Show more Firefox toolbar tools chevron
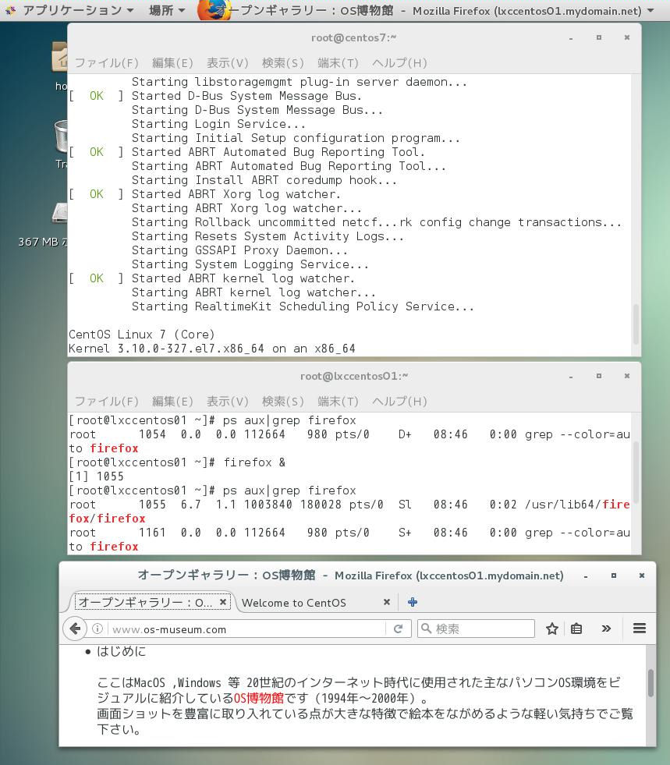Image resolution: width=670 pixels, height=765 pixels. click(606, 629)
